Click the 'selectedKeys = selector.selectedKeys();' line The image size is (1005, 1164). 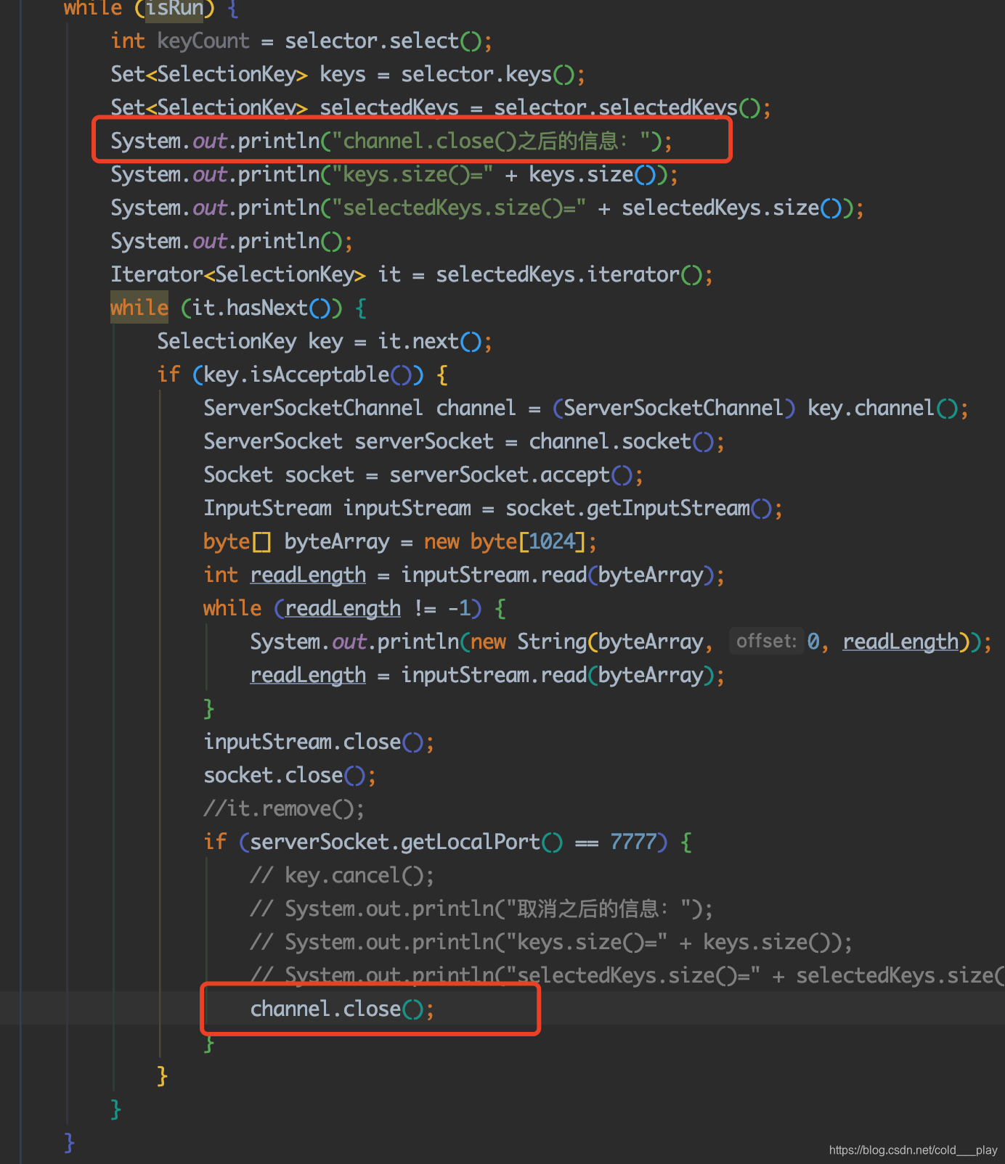[x=441, y=108]
